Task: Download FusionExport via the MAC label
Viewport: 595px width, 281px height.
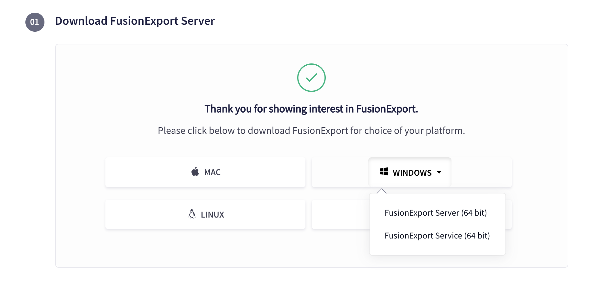Action: pyautogui.click(x=212, y=172)
